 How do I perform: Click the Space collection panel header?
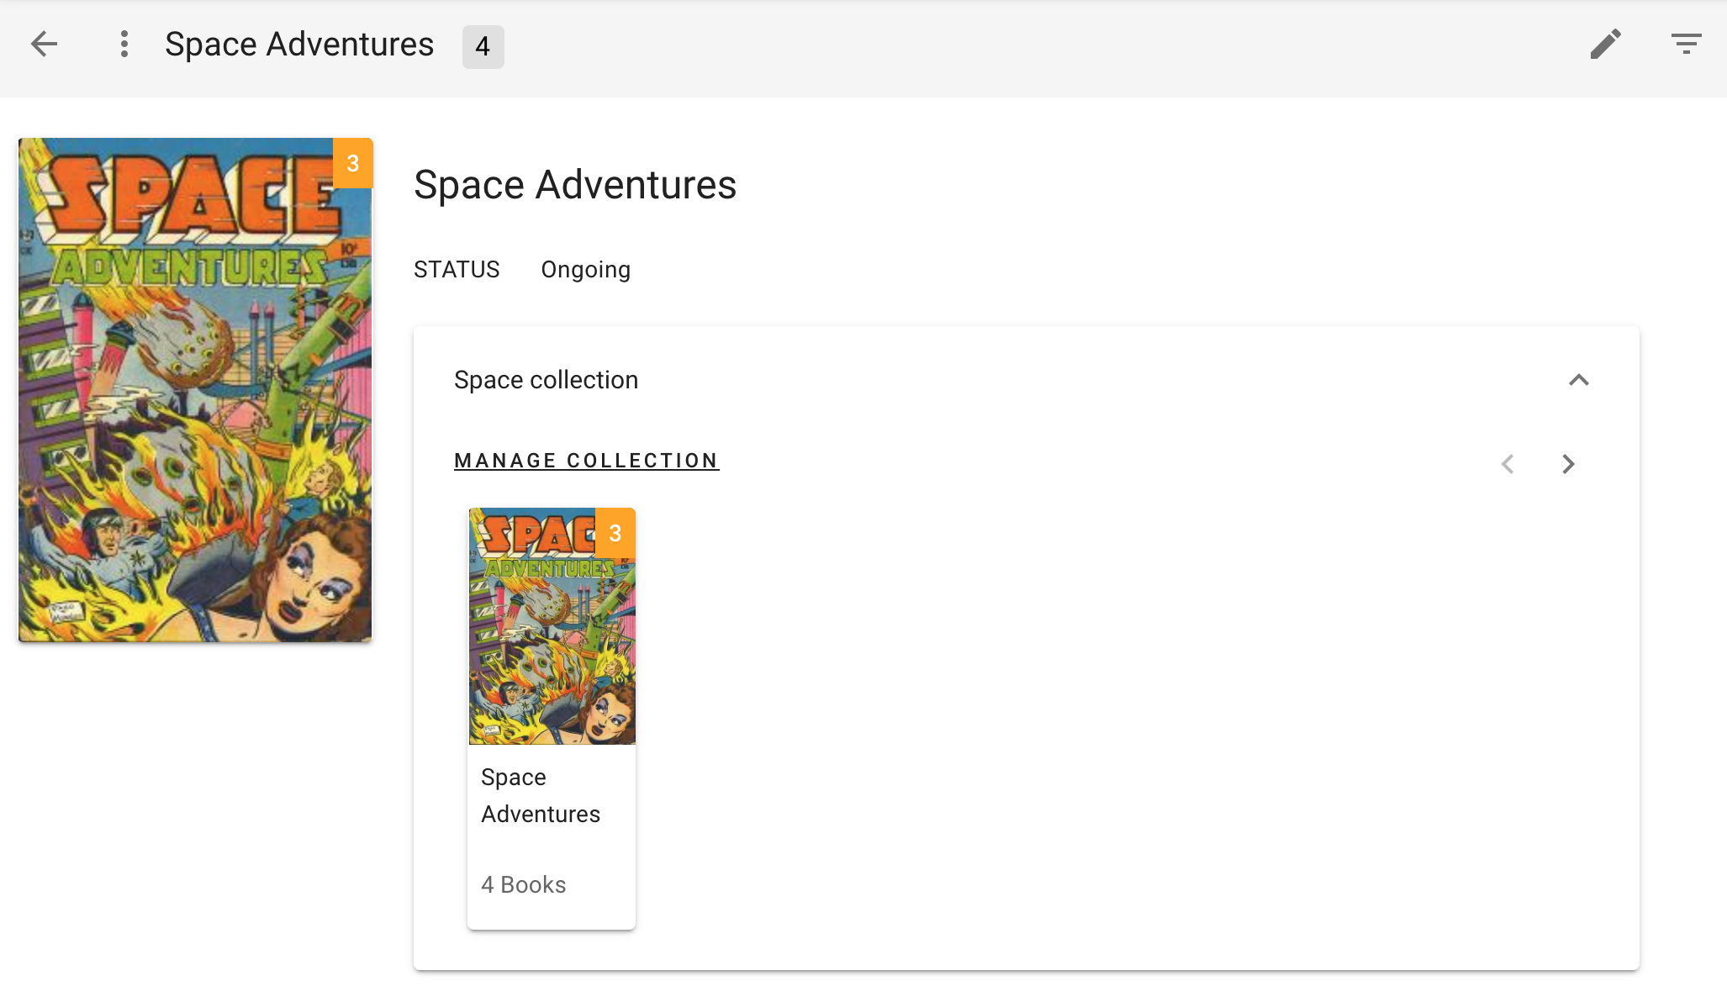coord(547,380)
